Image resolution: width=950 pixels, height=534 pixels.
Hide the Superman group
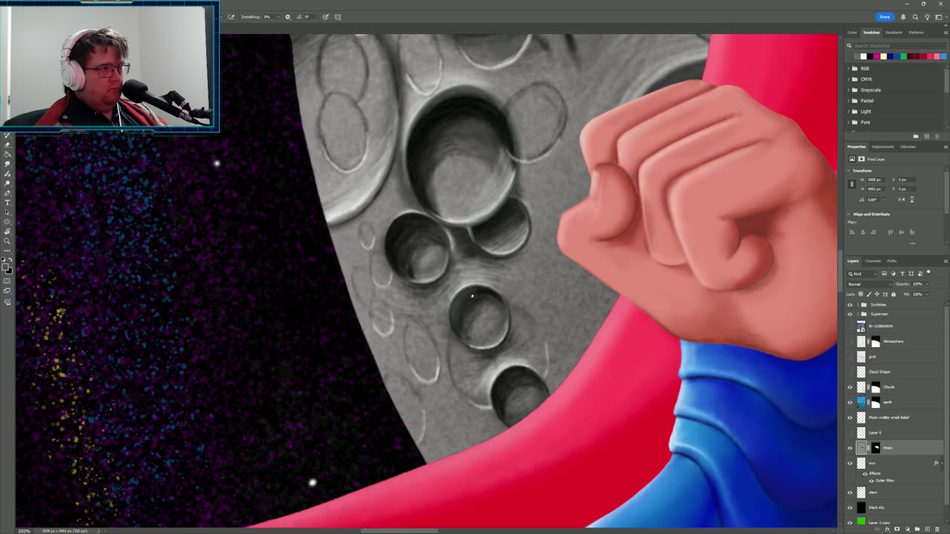[x=851, y=314]
